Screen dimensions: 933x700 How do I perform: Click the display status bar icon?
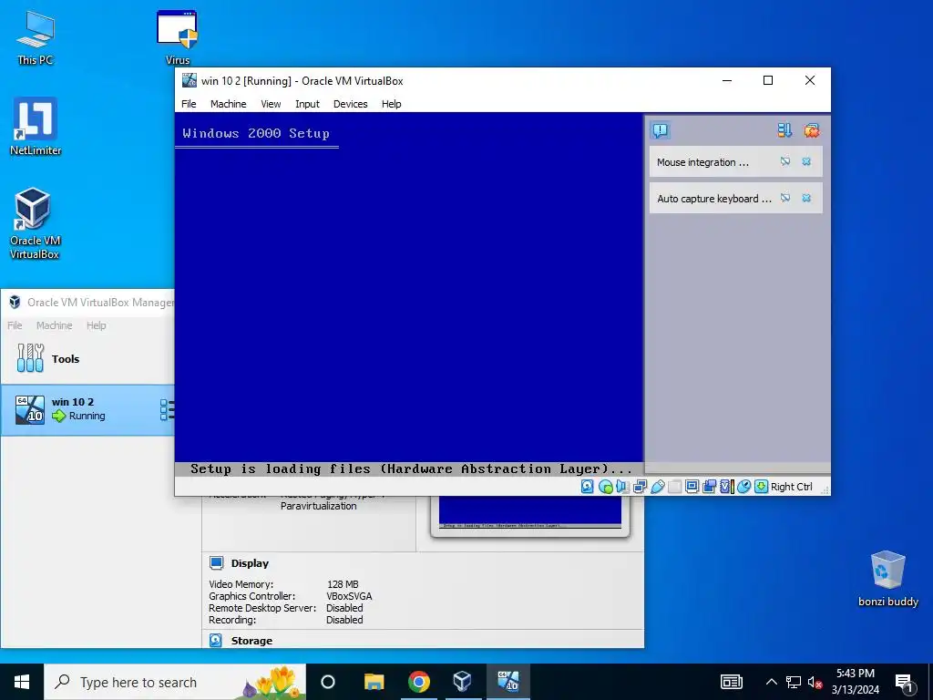[692, 487]
